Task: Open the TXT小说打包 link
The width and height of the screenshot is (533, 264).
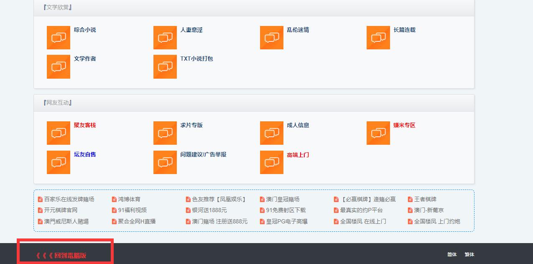Action: coord(196,59)
